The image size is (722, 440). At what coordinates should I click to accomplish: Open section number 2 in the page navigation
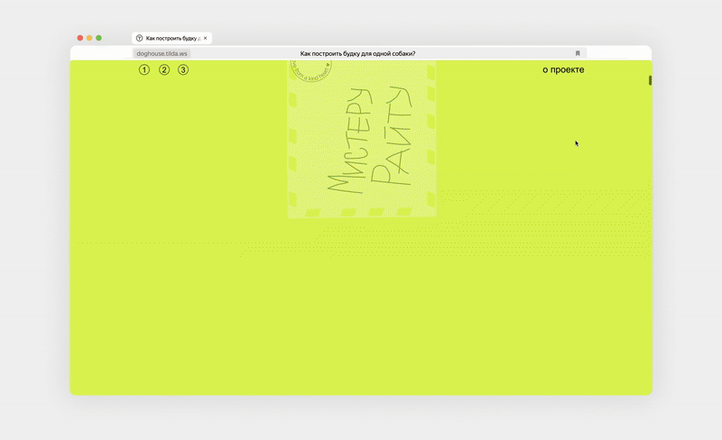click(164, 70)
